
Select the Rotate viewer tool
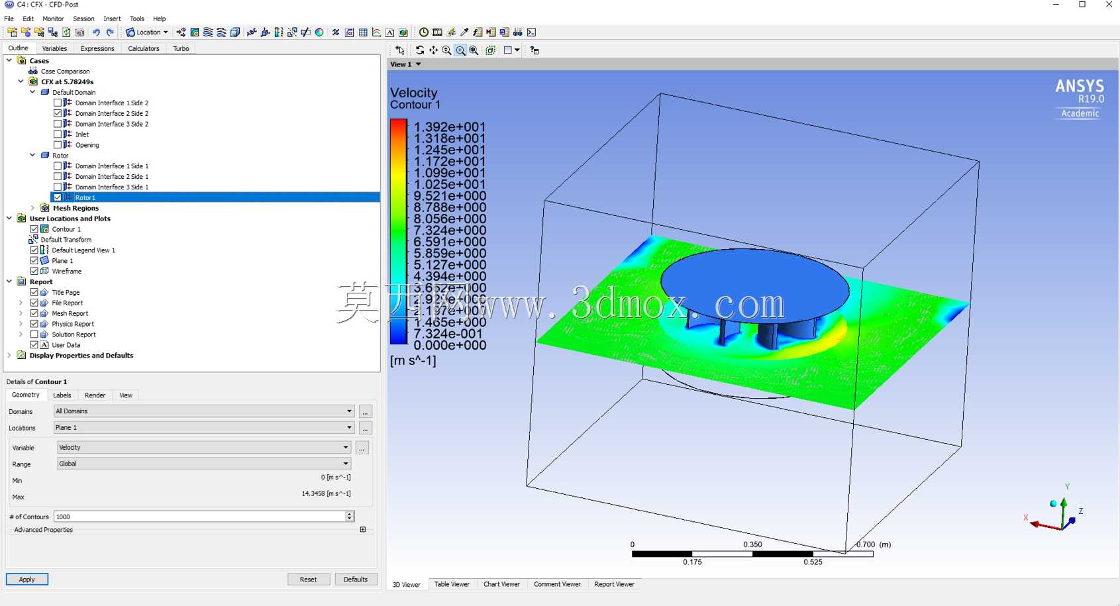point(420,50)
